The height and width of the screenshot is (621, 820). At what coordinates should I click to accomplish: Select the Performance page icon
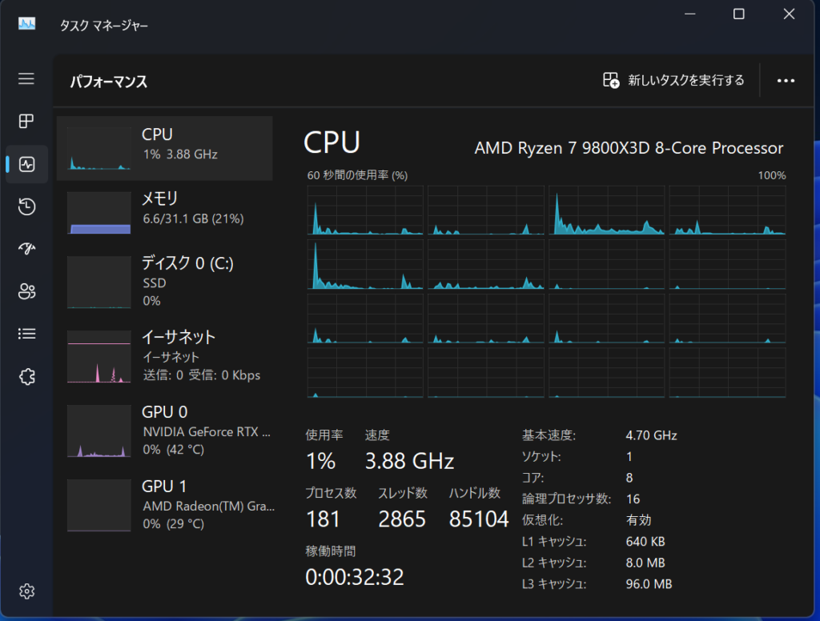pyautogui.click(x=26, y=164)
